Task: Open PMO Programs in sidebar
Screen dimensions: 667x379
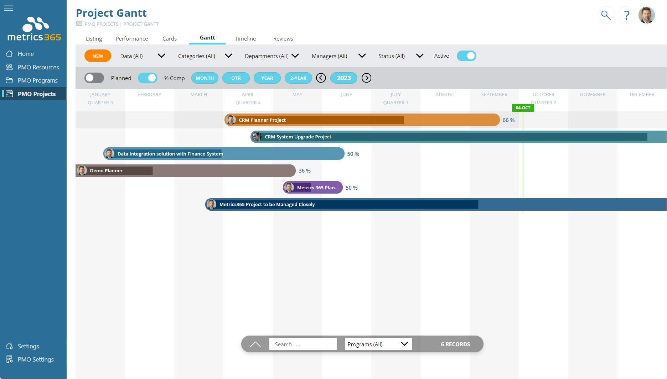Action: [33, 80]
